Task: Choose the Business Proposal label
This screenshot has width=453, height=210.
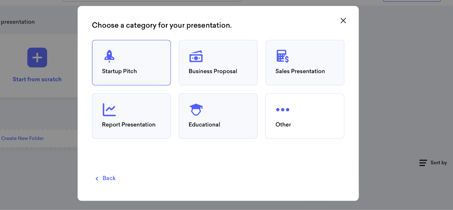Action: (213, 71)
